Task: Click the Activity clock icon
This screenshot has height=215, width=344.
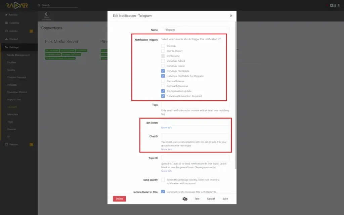Action: click(x=6, y=31)
